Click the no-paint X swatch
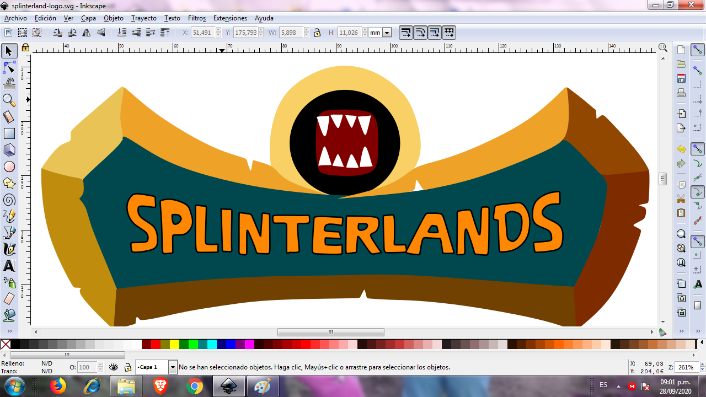 pos(6,345)
